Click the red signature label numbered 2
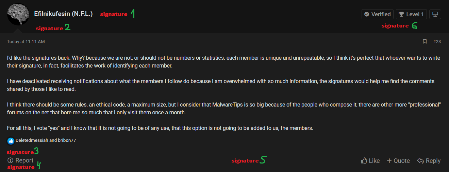Image resolution: width=449 pixels, height=172 pixels. pyautogui.click(x=50, y=28)
